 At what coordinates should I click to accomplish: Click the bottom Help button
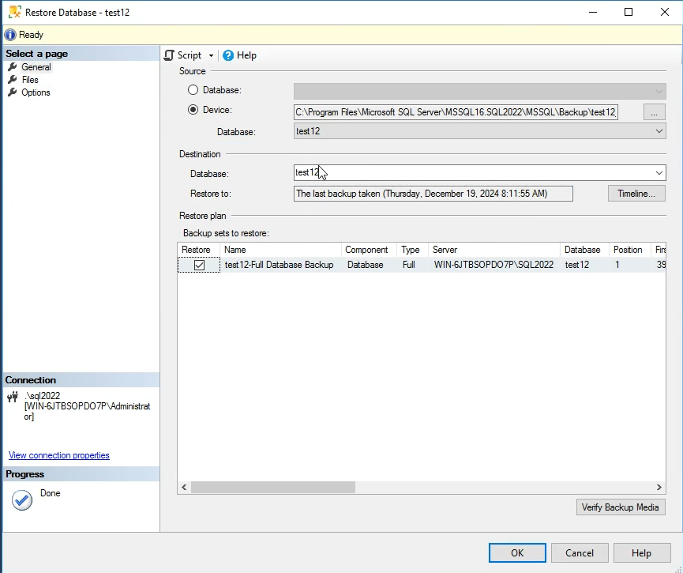point(642,553)
